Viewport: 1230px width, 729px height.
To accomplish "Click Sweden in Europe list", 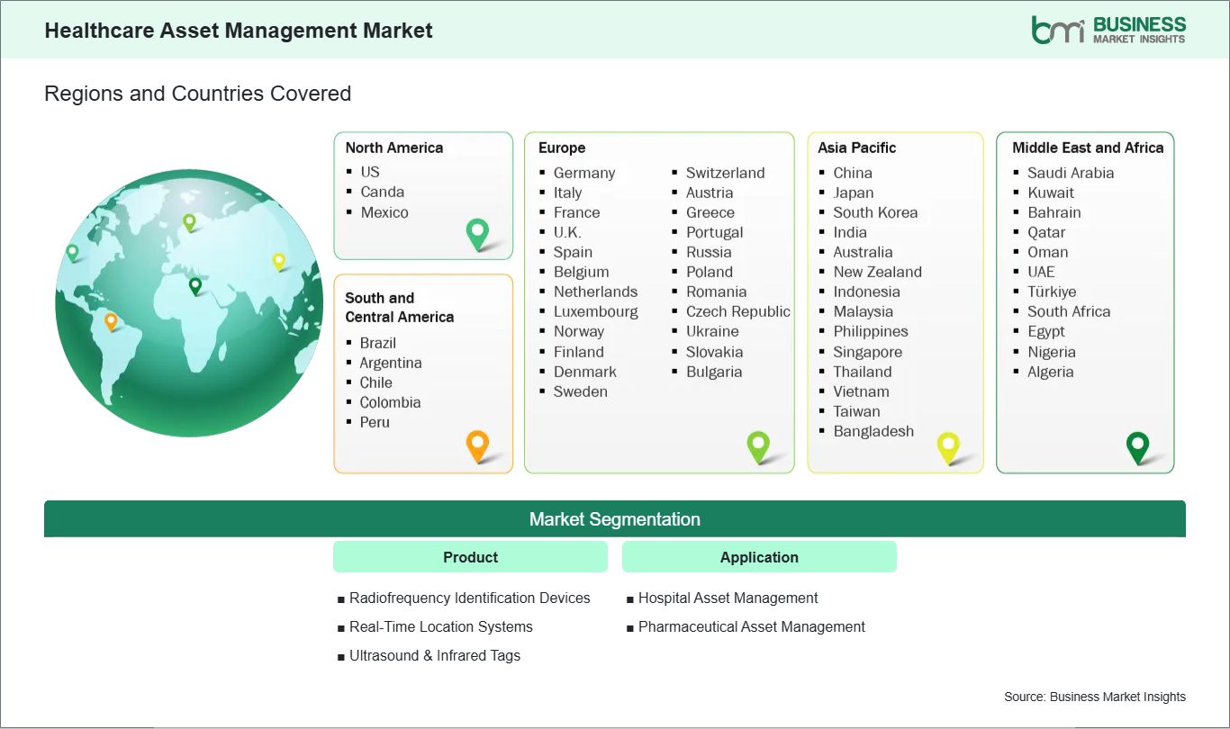I will 581,391.
